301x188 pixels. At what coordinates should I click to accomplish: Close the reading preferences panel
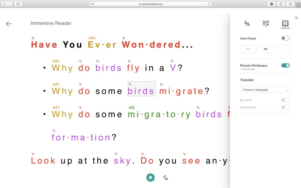(x=296, y=18)
